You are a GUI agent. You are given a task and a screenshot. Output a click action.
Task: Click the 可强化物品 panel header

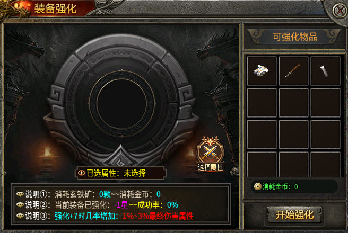point(295,37)
